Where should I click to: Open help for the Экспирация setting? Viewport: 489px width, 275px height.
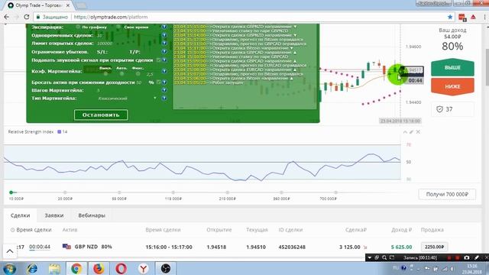164,27
